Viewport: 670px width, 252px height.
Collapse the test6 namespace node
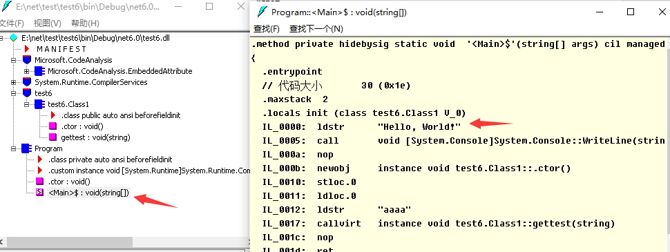tap(14, 93)
